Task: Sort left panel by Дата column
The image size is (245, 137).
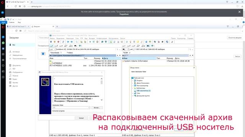Action: coord(111,58)
